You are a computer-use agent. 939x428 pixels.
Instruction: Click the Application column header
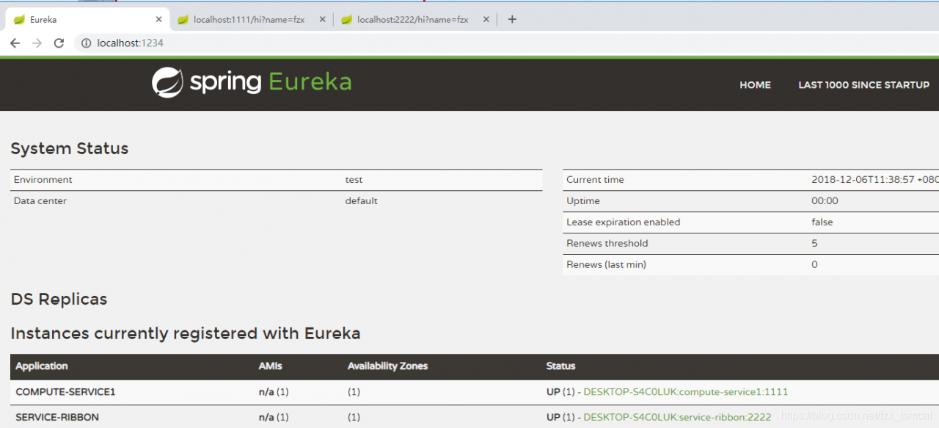(42, 366)
